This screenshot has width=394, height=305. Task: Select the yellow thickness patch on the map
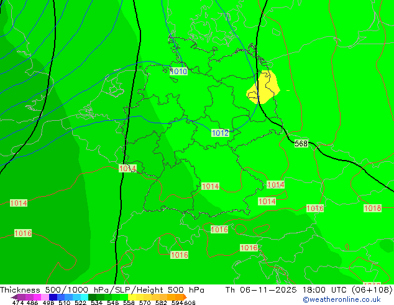click(263, 87)
